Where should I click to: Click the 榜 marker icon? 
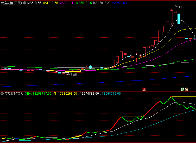pyautogui.click(x=186, y=89)
